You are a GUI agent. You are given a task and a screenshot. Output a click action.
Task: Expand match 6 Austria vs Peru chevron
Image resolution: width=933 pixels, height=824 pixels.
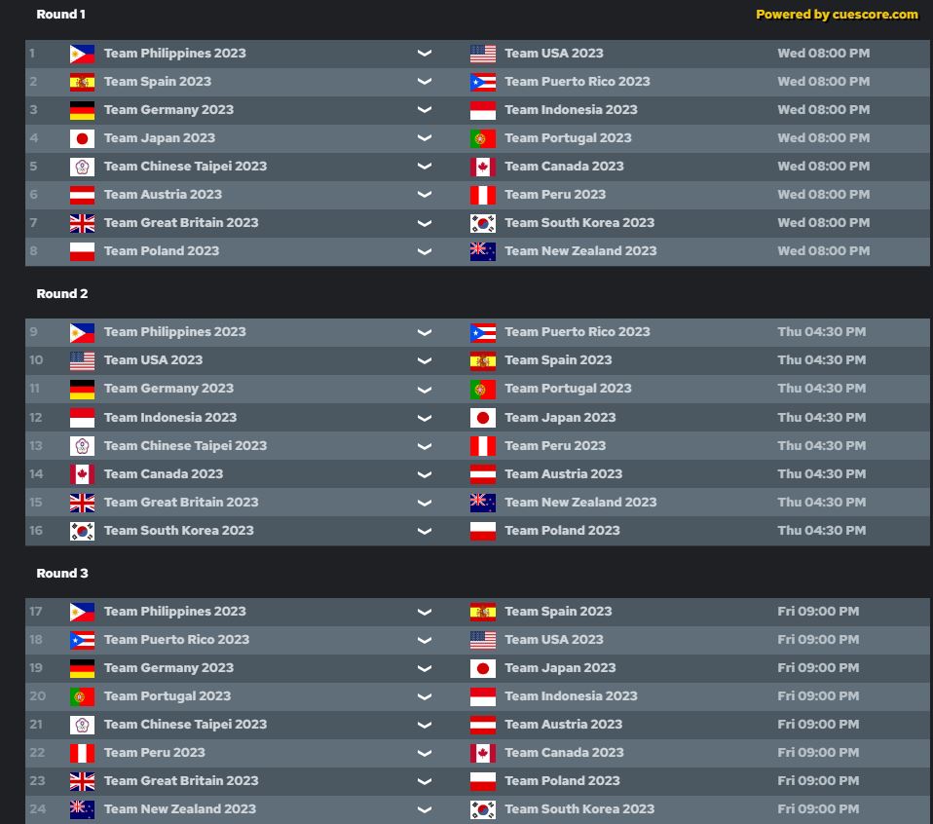(425, 195)
